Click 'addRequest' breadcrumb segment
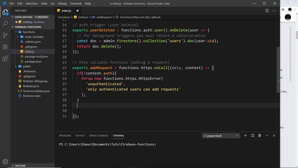The width and height of the screenshot is (298, 168). coord(104,17)
